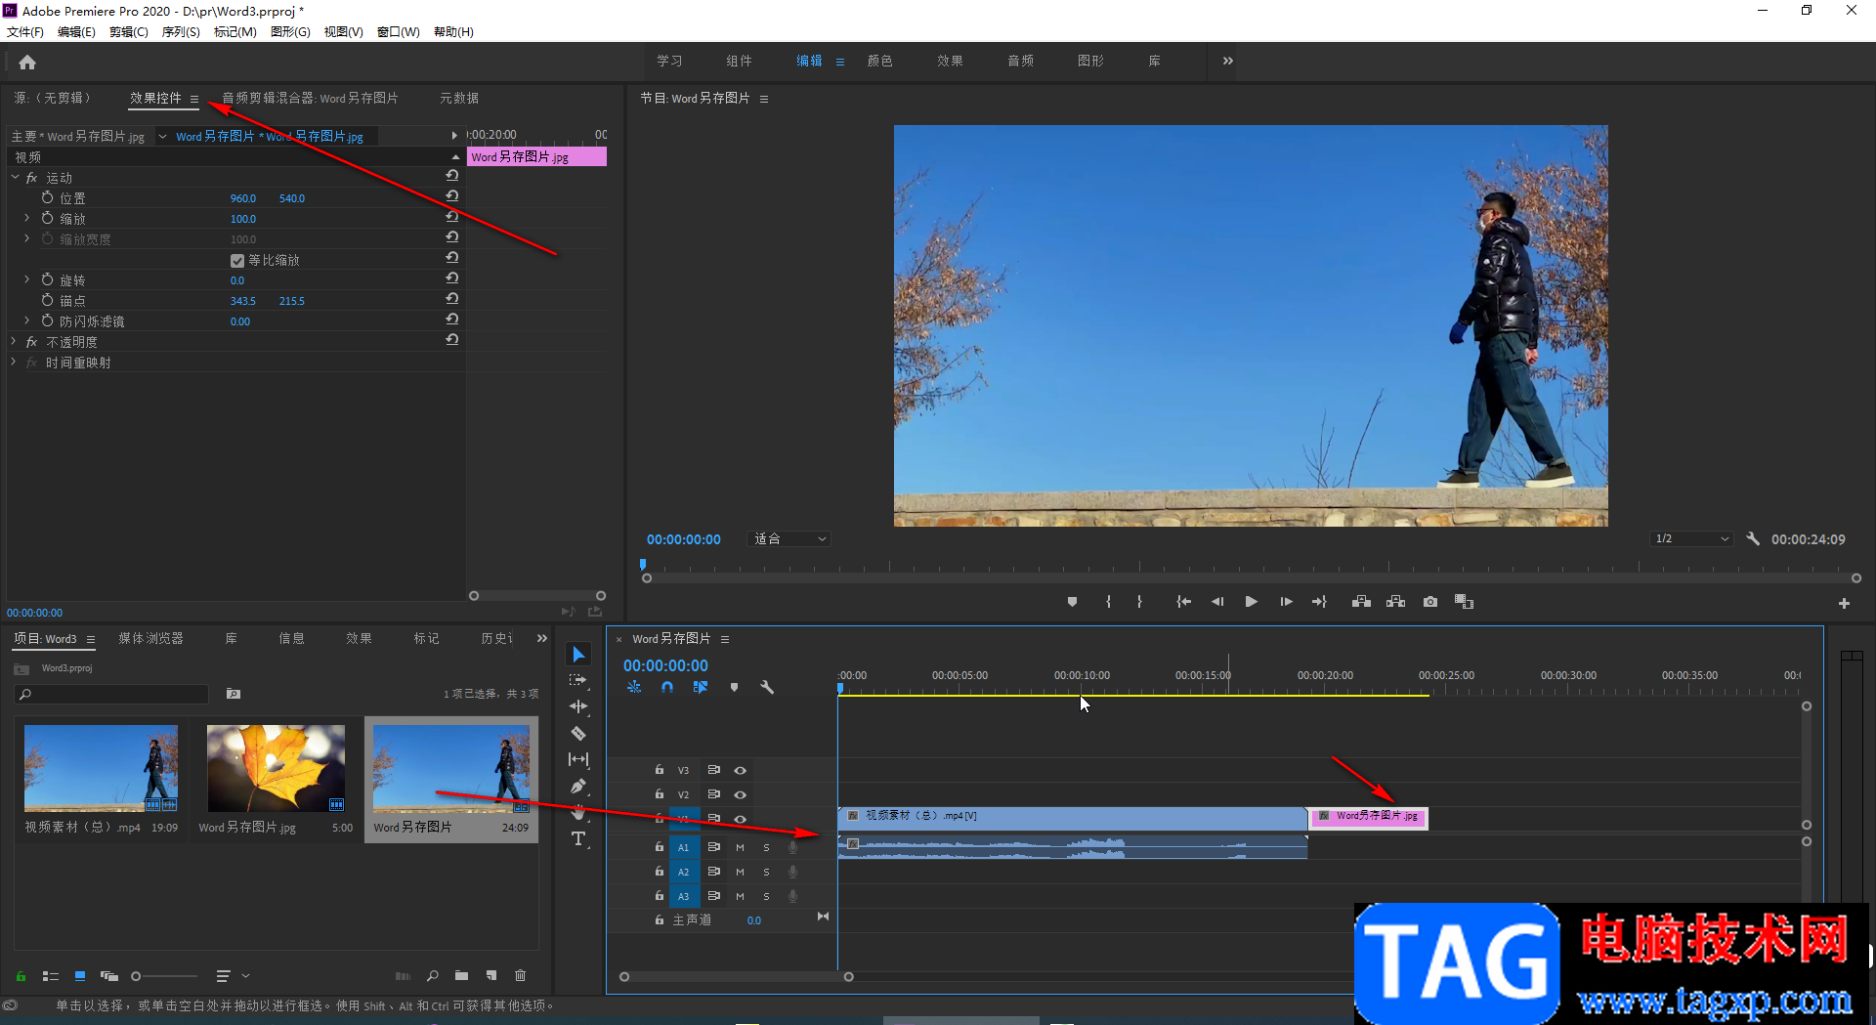The height and width of the screenshot is (1025, 1876).
Task: Select the 视频素材（总）.mp4 thumbnail
Action: (101, 768)
